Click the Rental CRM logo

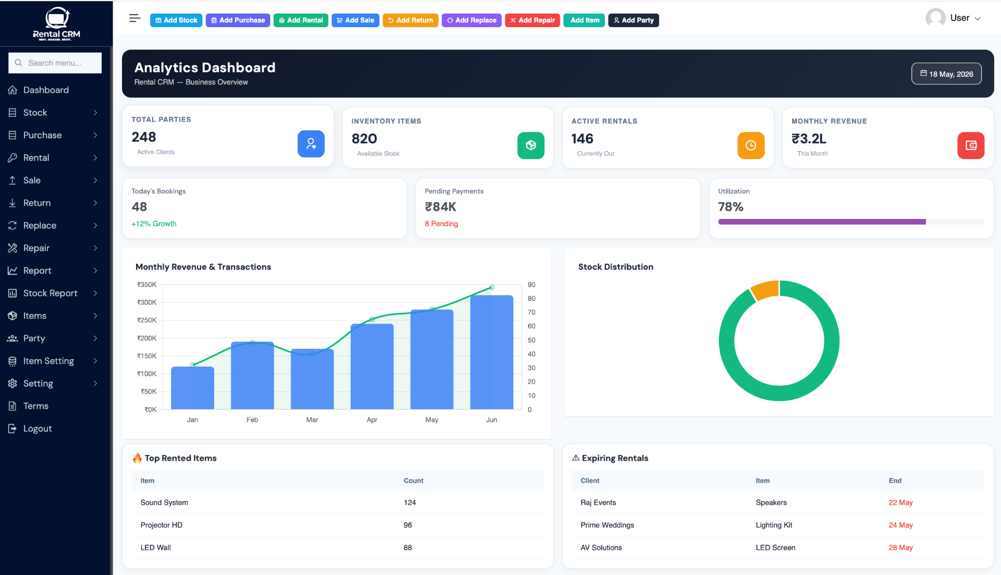point(56,23)
